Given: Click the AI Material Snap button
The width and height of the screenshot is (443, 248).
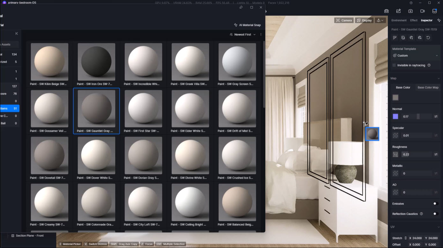Looking at the screenshot, I should pyautogui.click(x=247, y=25).
